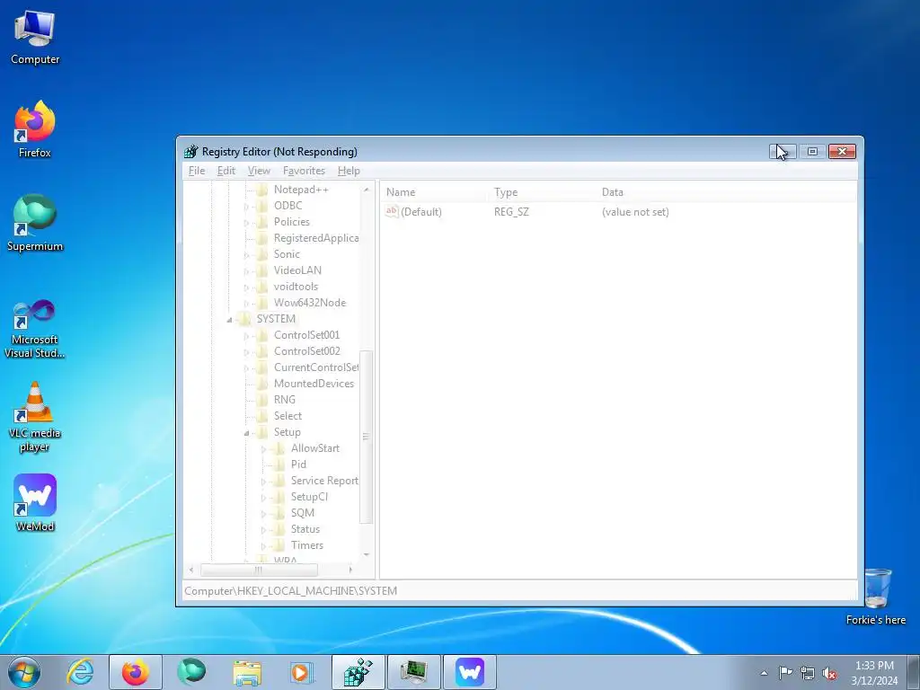Open the WeMod desktop shortcut
The width and height of the screenshot is (920, 690).
point(35,503)
